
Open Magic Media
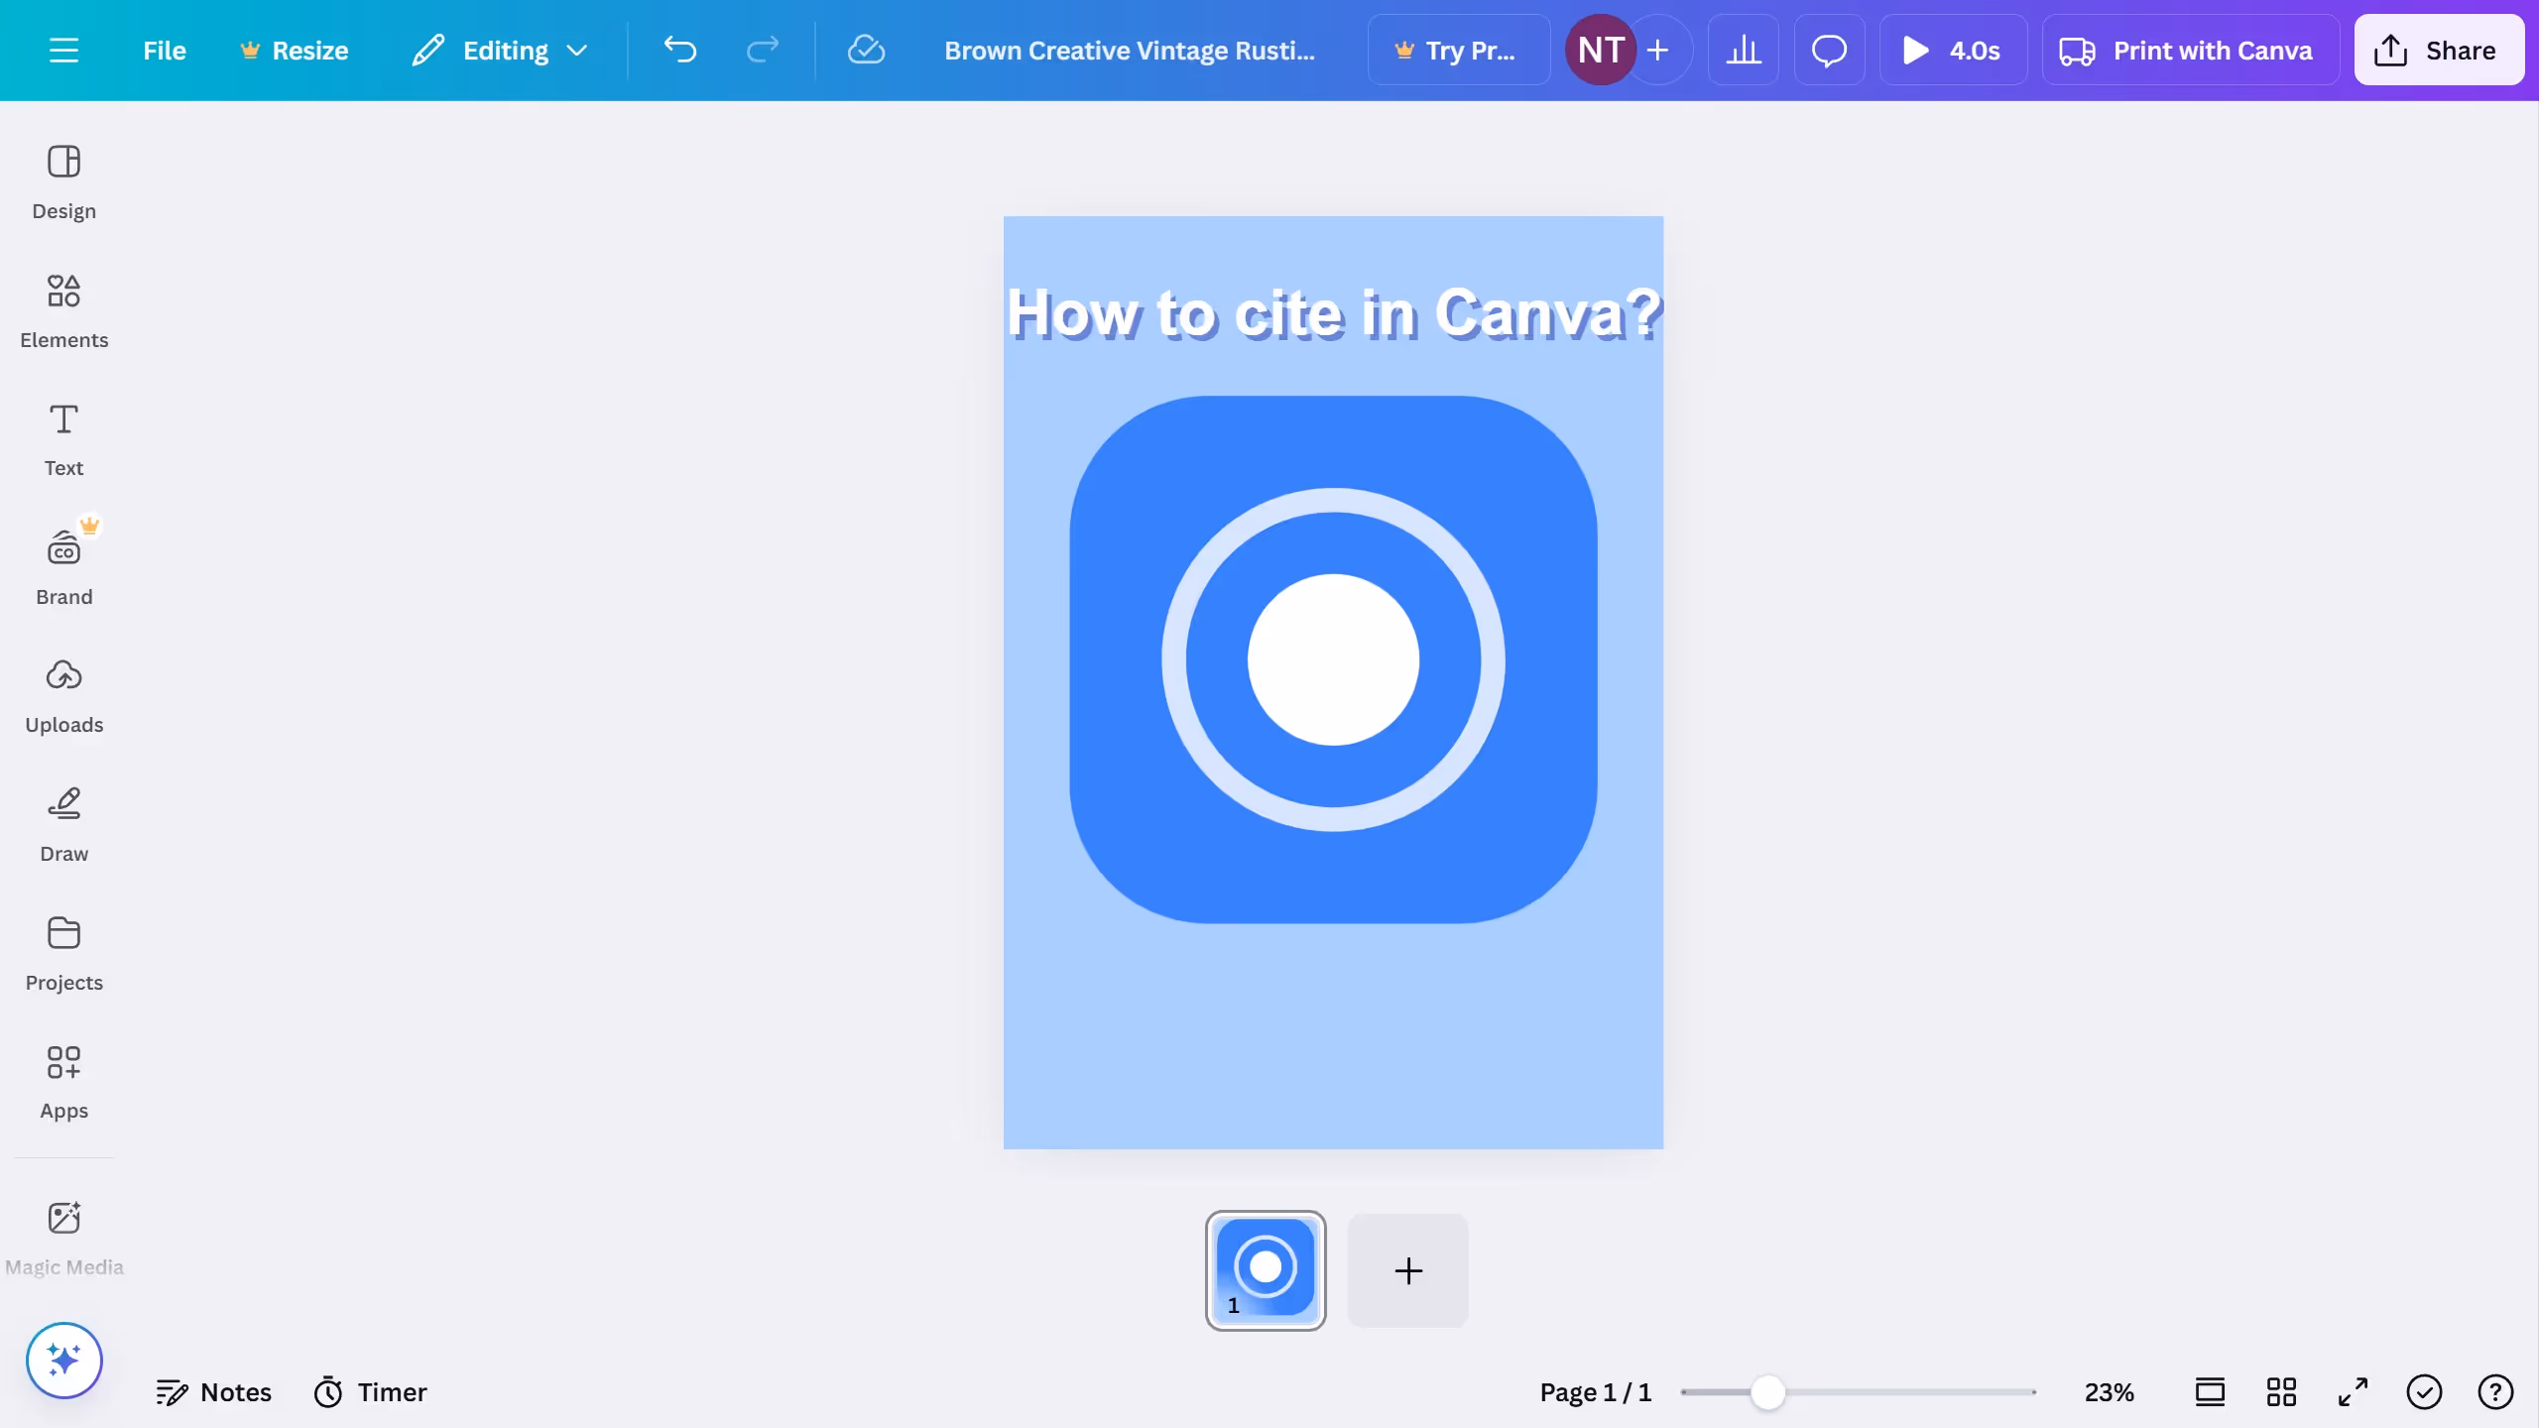tap(63, 1236)
